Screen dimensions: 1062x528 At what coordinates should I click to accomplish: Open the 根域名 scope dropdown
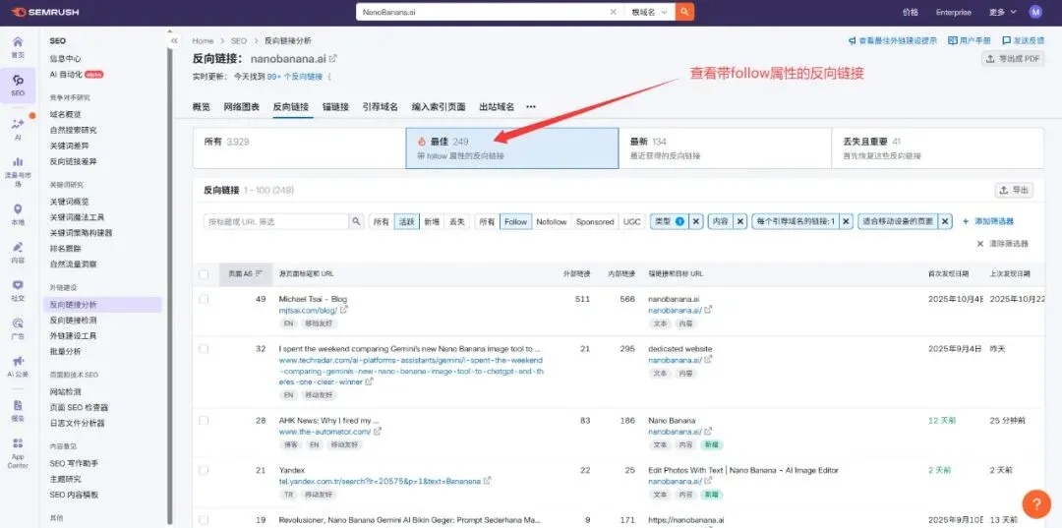click(649, 12)
